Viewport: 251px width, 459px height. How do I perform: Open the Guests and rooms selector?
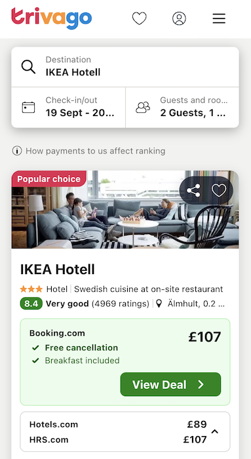[x=182, y=108]
